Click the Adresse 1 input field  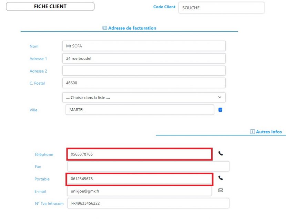coord(144,58)
